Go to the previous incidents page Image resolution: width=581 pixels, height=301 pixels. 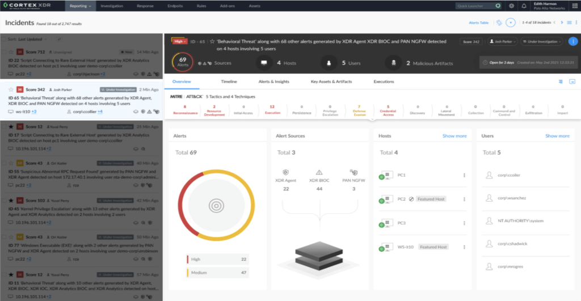pyautogui.click(x=555, y=23)
